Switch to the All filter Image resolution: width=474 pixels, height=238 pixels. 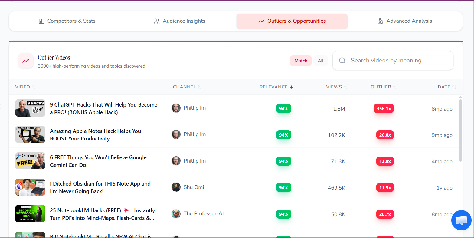point(321,61)
